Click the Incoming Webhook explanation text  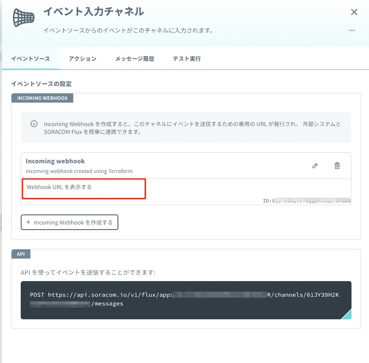[x=192, y=128]
